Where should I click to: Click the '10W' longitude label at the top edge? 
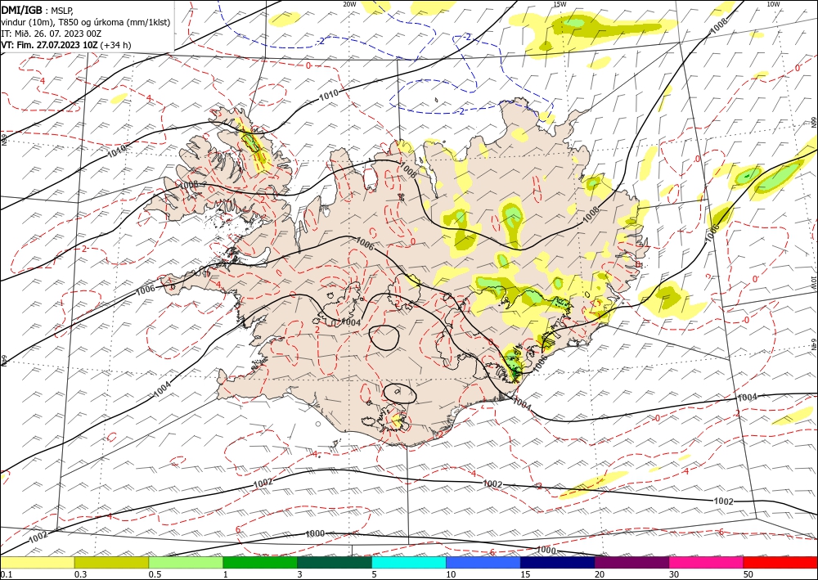pos(773,3)
